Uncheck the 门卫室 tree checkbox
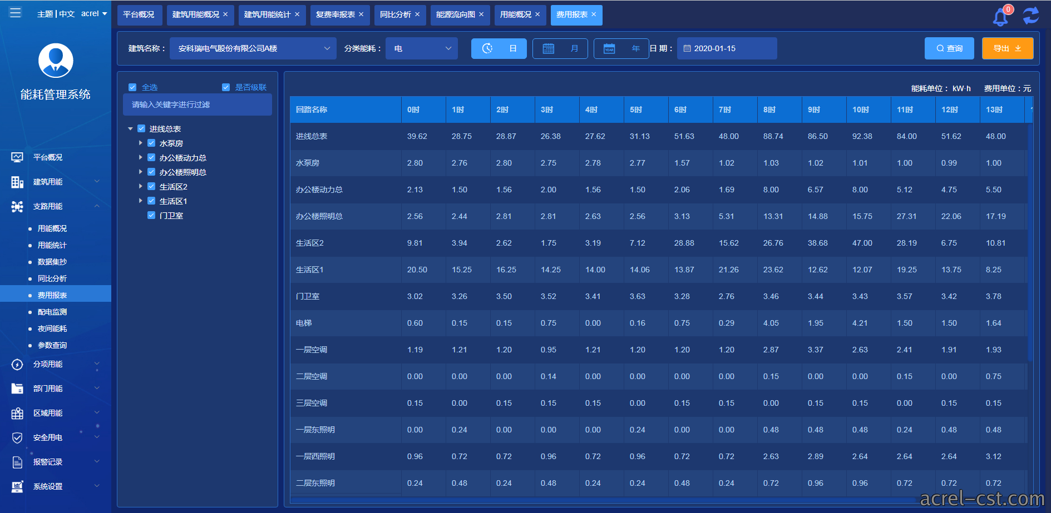 pos(151,215)
